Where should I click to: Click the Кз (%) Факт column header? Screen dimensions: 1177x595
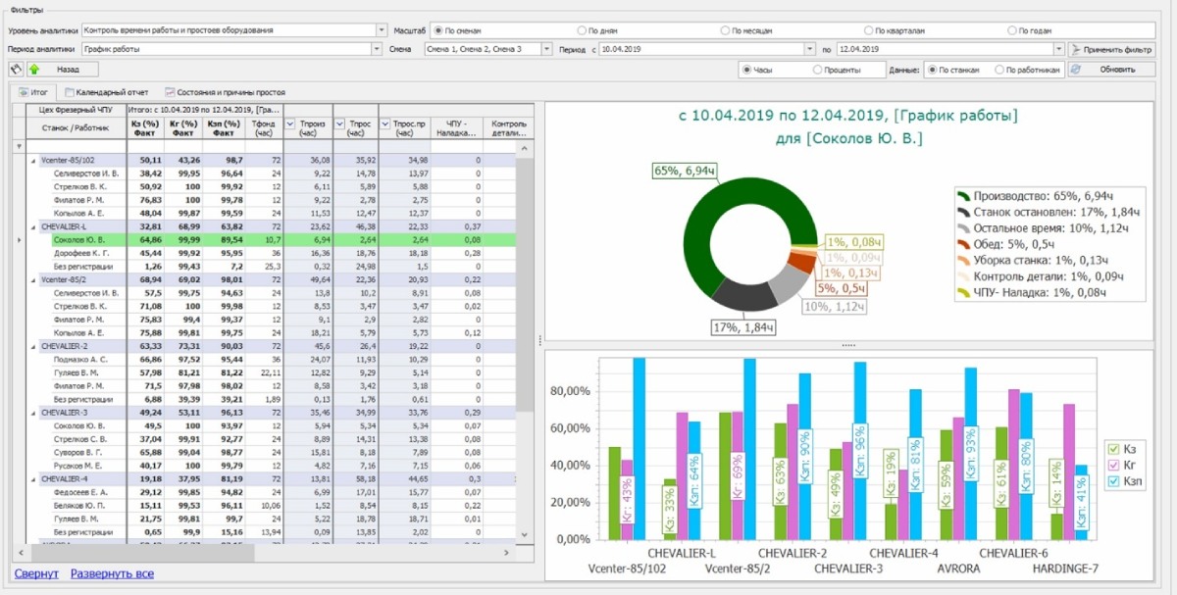click(x=145, y=128)
